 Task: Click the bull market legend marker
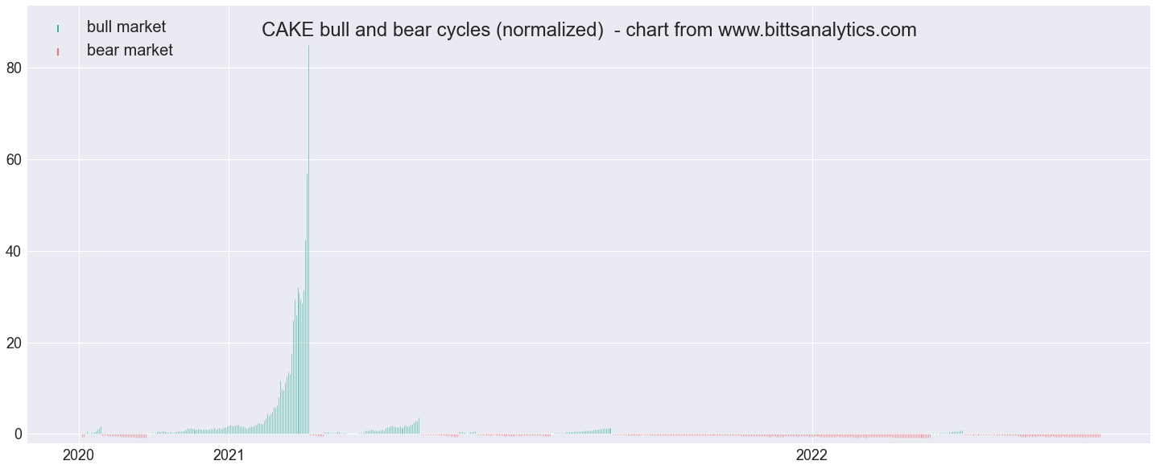click(58, 29)
